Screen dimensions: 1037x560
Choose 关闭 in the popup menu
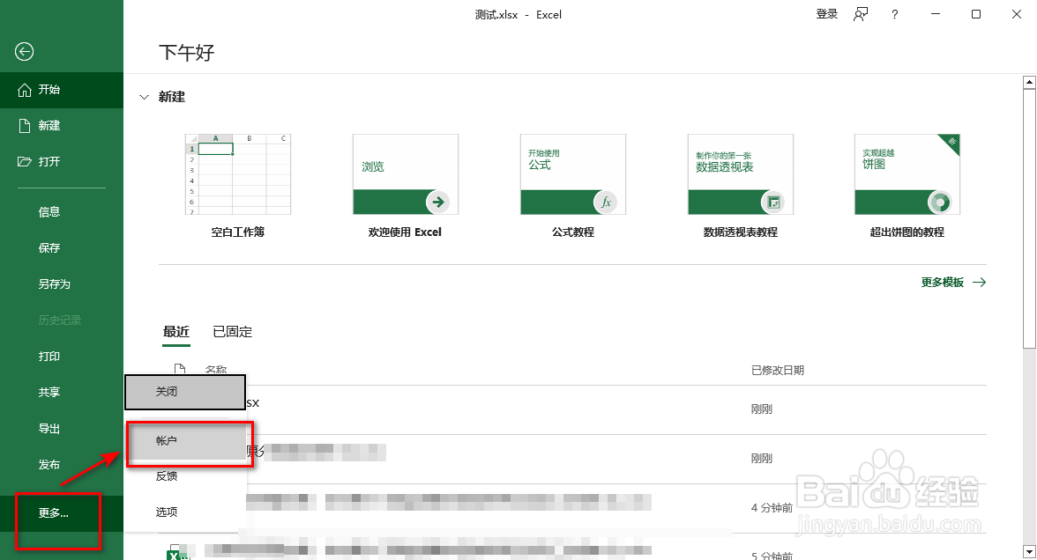(x=185, y=393)
